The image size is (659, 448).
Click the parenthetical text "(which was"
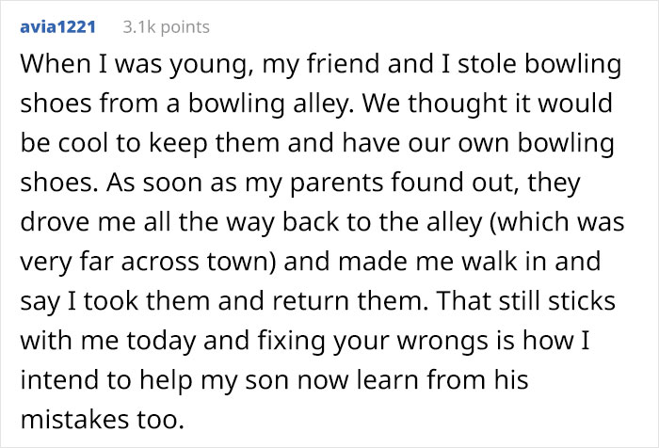point(557,222)
